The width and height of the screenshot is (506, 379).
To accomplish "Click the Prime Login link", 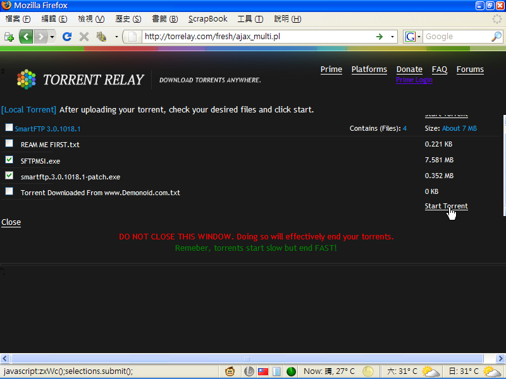I will [x=414, y=80].
